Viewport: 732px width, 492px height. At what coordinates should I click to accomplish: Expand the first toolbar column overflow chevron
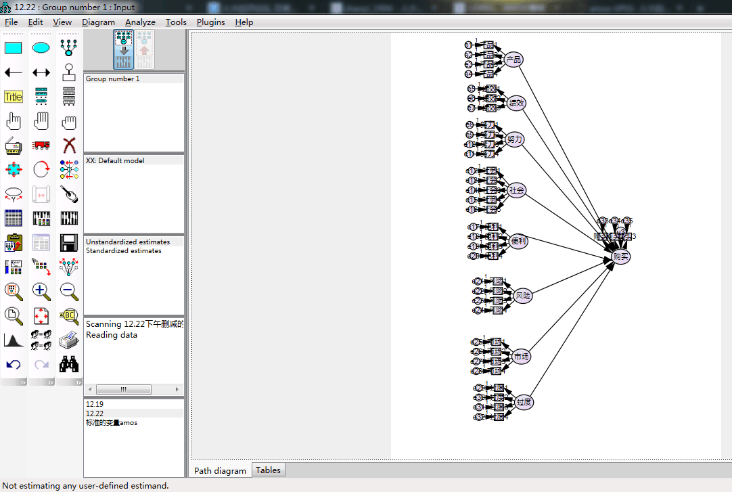pyautogui.click(x=22, y=382)
